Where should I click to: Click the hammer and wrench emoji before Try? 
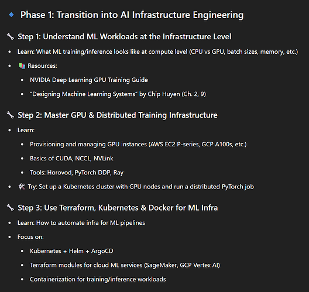point(22,187)
